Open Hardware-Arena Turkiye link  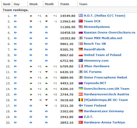coord(104,122)
